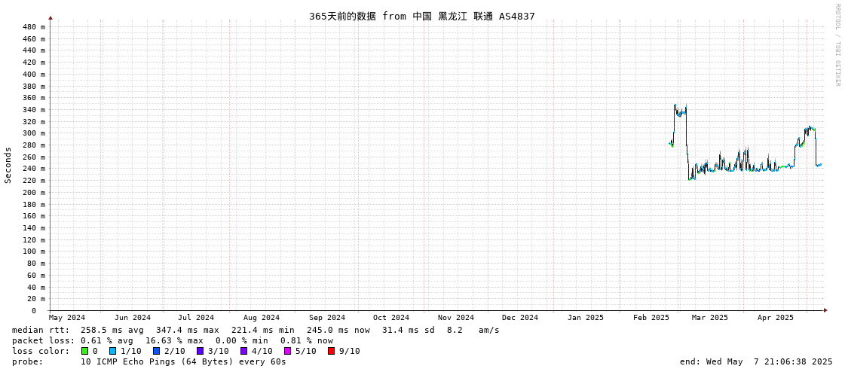Click the 'loss color:' legend label
This screenshot has width=845, height=372.
click(x=41, y=352)
